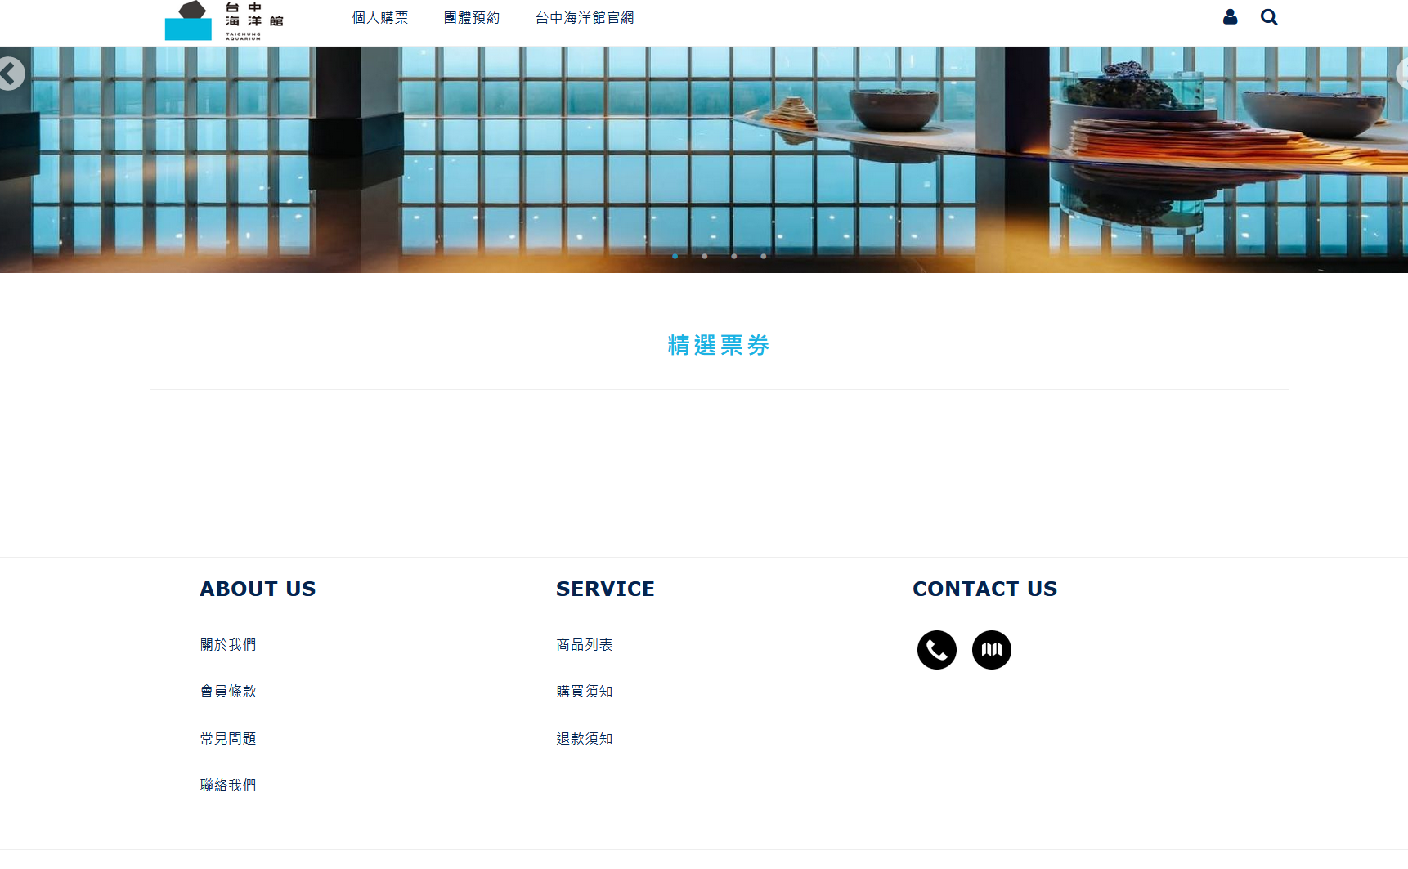Click the Taichung Aquarium logo
This screenshot has height=869, width=1408.
(223, 20)
